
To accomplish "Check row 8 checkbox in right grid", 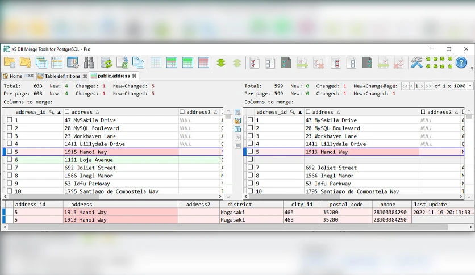I will point(250,175).
